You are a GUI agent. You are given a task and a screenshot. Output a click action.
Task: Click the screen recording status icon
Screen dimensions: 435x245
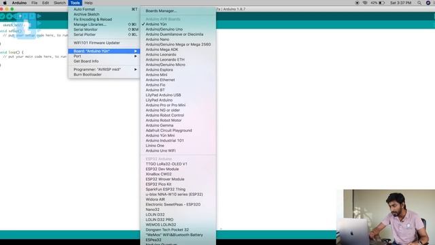coord(357,3)
